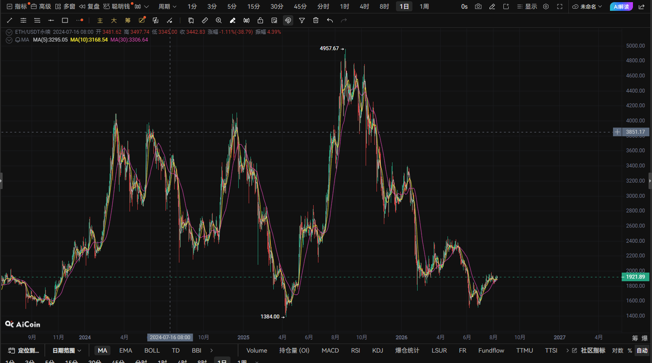Open the 日期范围 date range dropdown
This screenshot has height=363, width=652.
click(67, 350)
